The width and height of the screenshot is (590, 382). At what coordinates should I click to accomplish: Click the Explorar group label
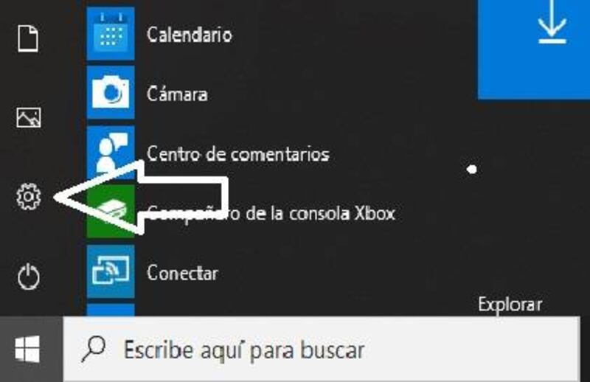[510, 304]
